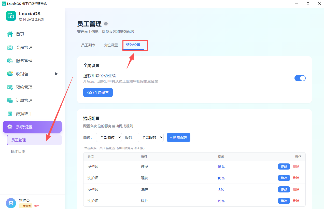Collapse the 系统设置 menu section
The height and width of the screenshot is (209, 324).
tap(32, 127)
